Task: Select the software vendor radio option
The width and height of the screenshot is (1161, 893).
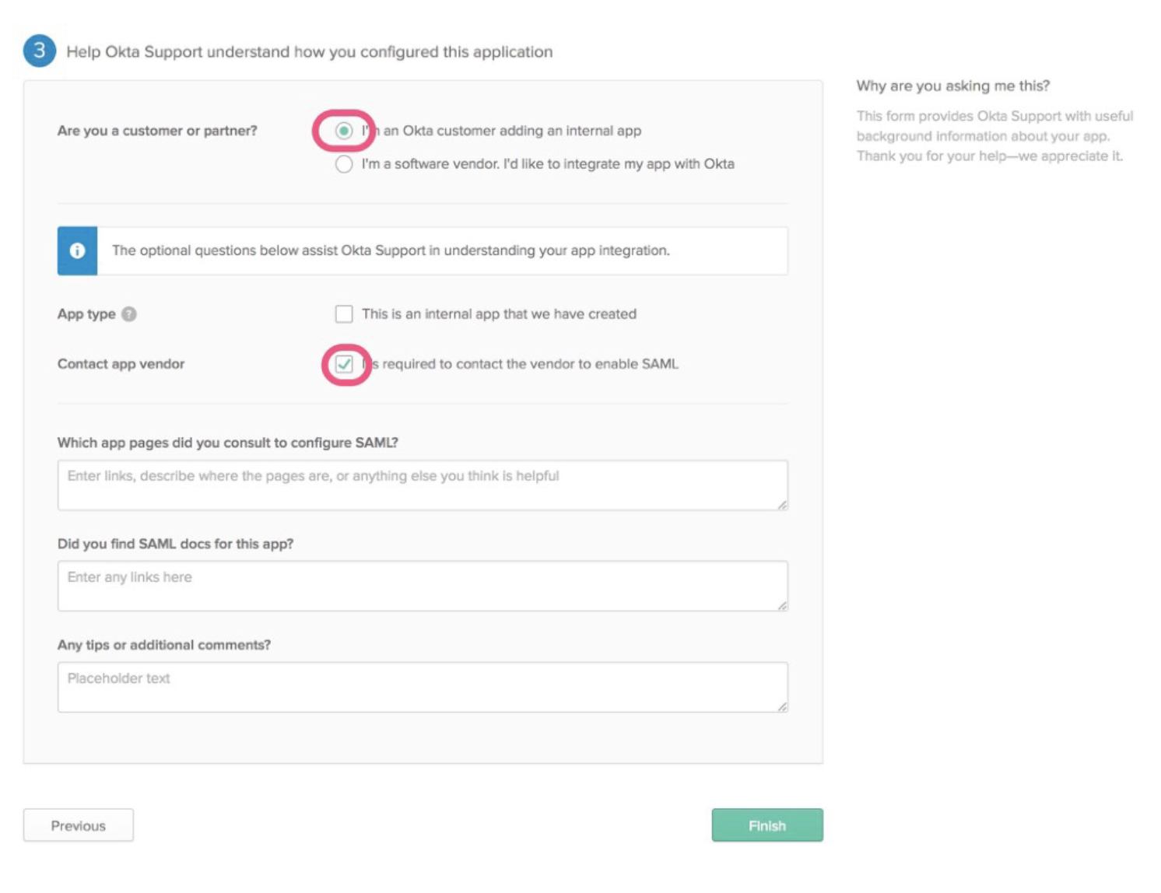Action: coord(344,164)
